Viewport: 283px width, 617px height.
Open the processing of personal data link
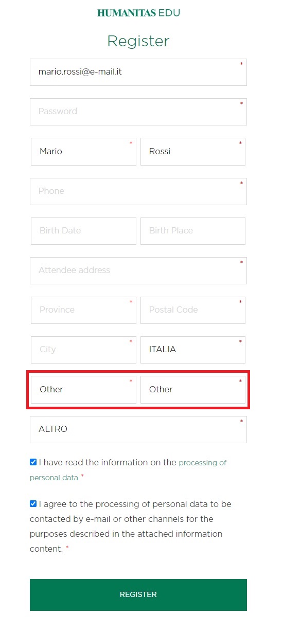click(x=128, y=470)
